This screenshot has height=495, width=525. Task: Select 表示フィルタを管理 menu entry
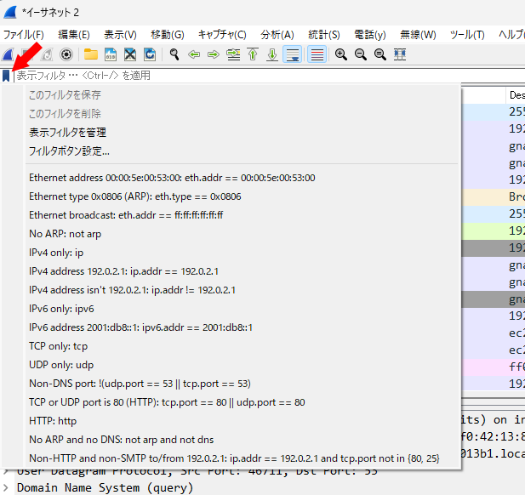tap(242, 132)
